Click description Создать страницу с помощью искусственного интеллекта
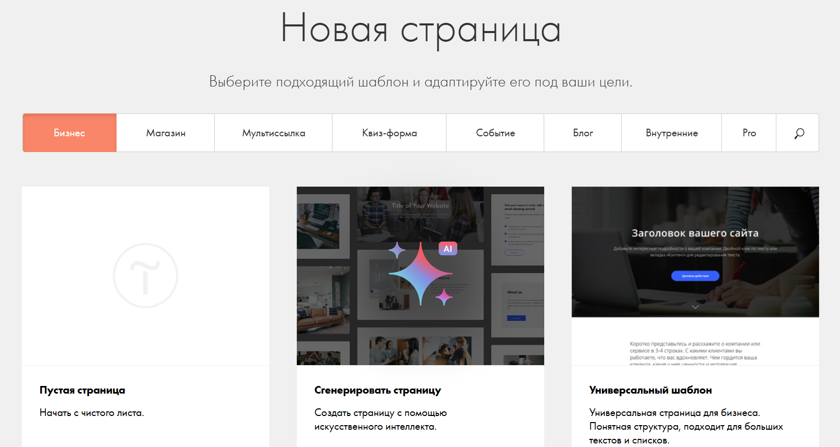840x447 pixels. [380, 420]
